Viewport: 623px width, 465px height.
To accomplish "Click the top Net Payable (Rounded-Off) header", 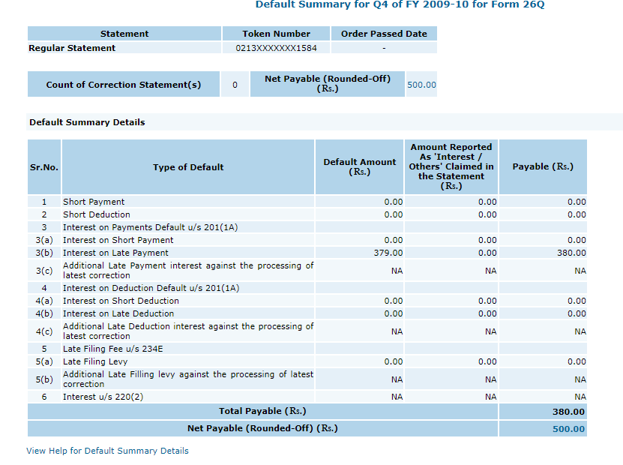I will click(x=328, y=84).
